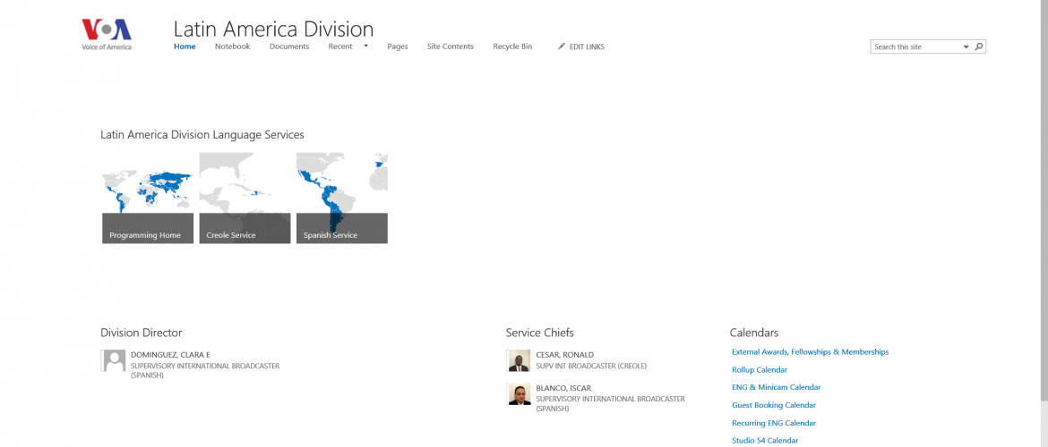The width and height of the screenshot is (1048, 447).
Task: Open Site Contents link
Action: click(x=451, y=46)
